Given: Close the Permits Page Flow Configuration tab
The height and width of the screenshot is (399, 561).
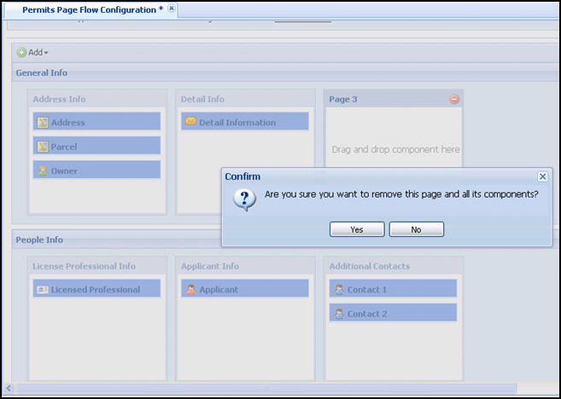Looking at the screenshot, I should point(172,8).
